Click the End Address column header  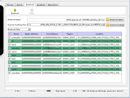52,34
